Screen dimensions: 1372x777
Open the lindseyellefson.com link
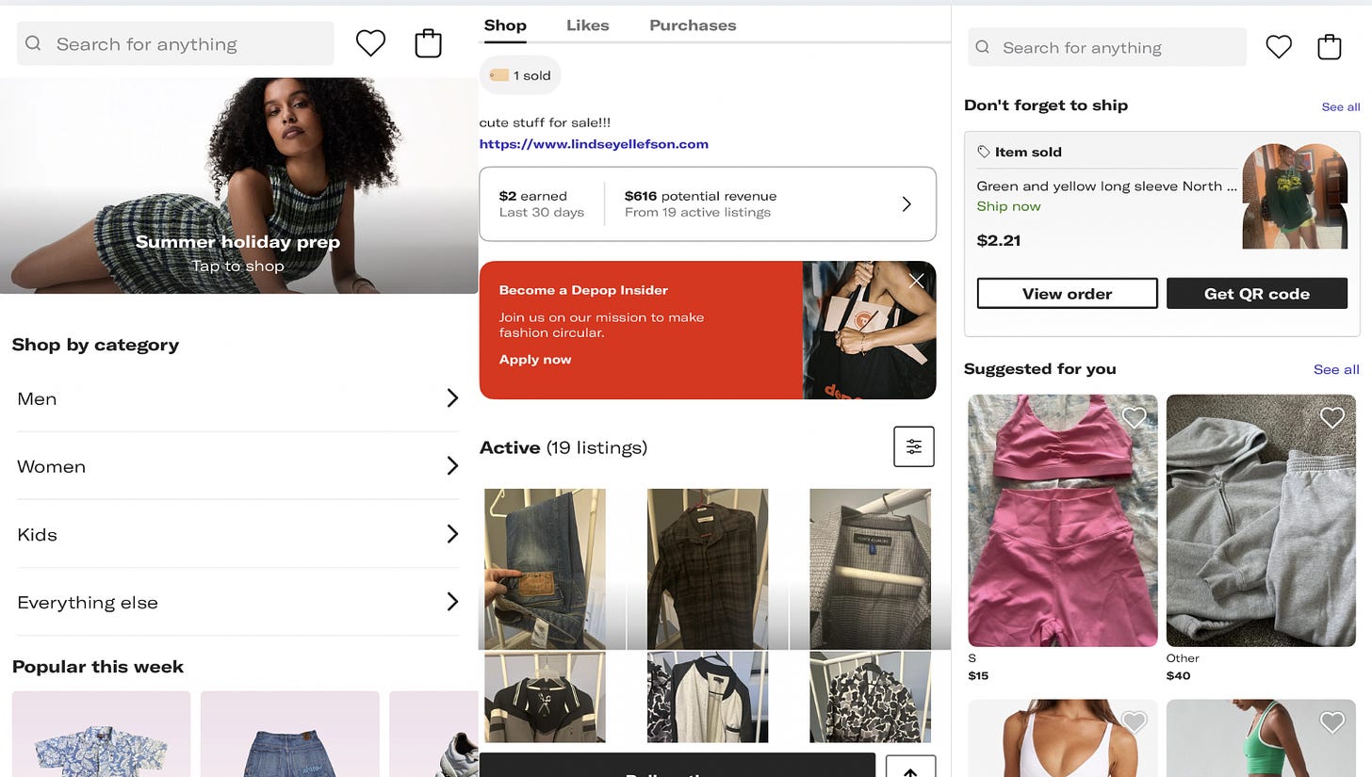(594, 144)
